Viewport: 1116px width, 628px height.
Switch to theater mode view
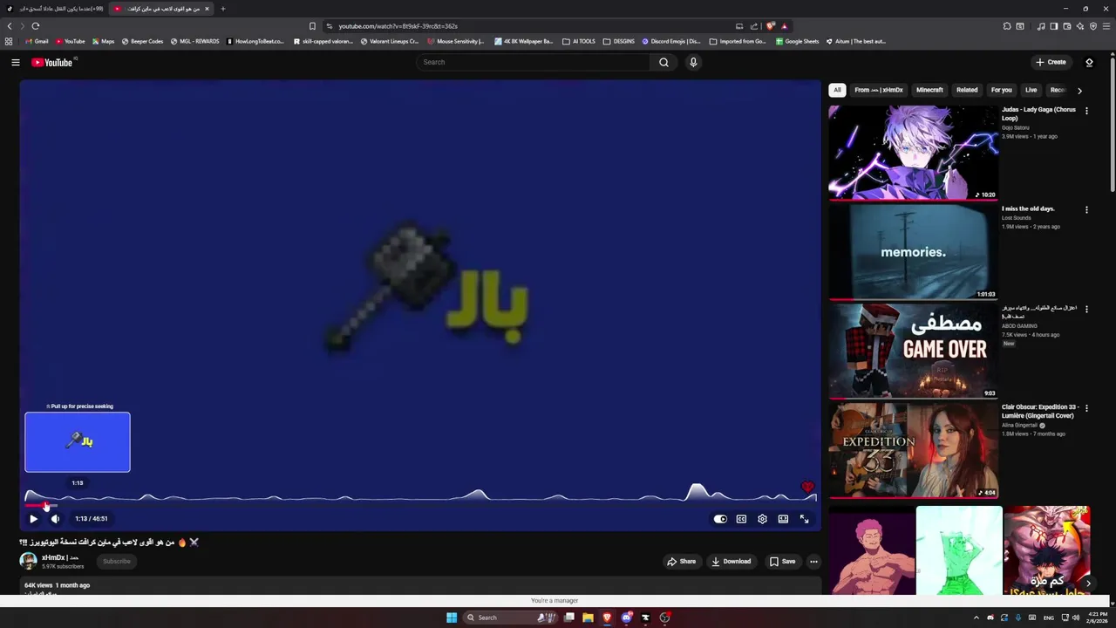783,519
